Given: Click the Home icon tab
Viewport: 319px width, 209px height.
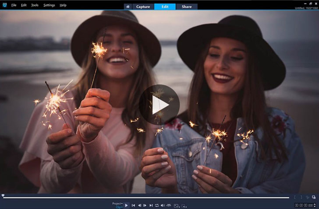Looking at the screenshot, I should tap(128, 7).
